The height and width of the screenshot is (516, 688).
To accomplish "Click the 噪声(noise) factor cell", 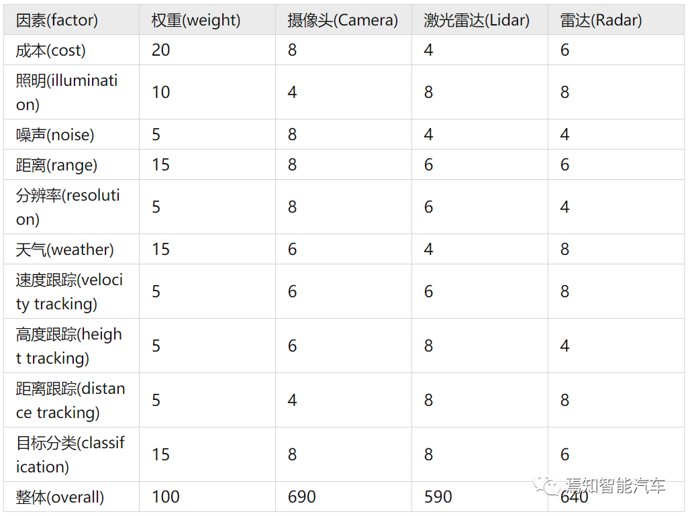I will click(x=55, y=135).
